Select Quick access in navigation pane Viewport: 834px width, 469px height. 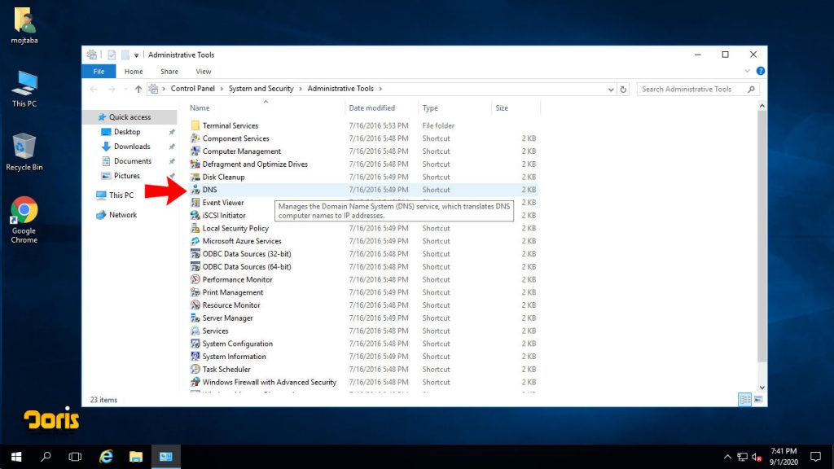coord(129,117)
